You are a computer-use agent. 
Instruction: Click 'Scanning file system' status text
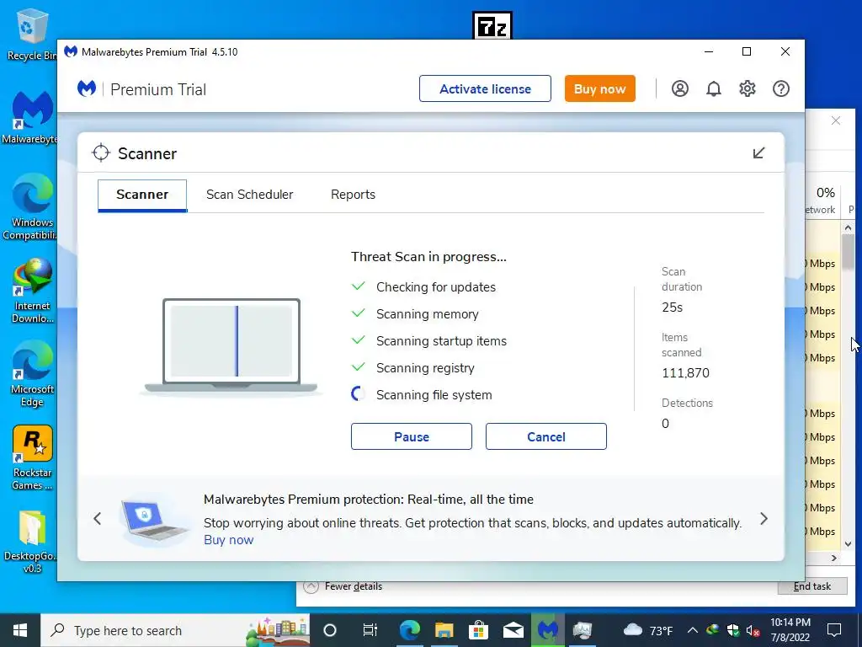pyautogui.click(x=434, y=395)
